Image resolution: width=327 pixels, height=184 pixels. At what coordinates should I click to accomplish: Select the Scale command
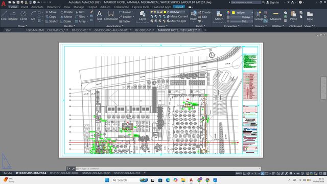pyautogui.click(x=66, y=21)
